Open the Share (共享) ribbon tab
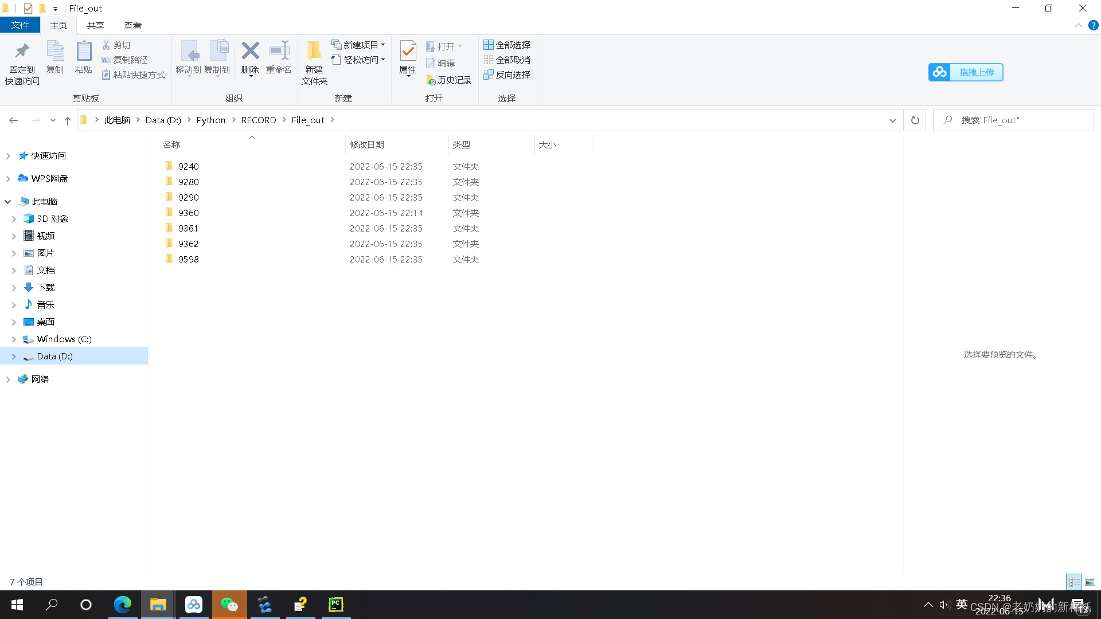The height and width of the screenshot is (619, 1101). (95, 26)
